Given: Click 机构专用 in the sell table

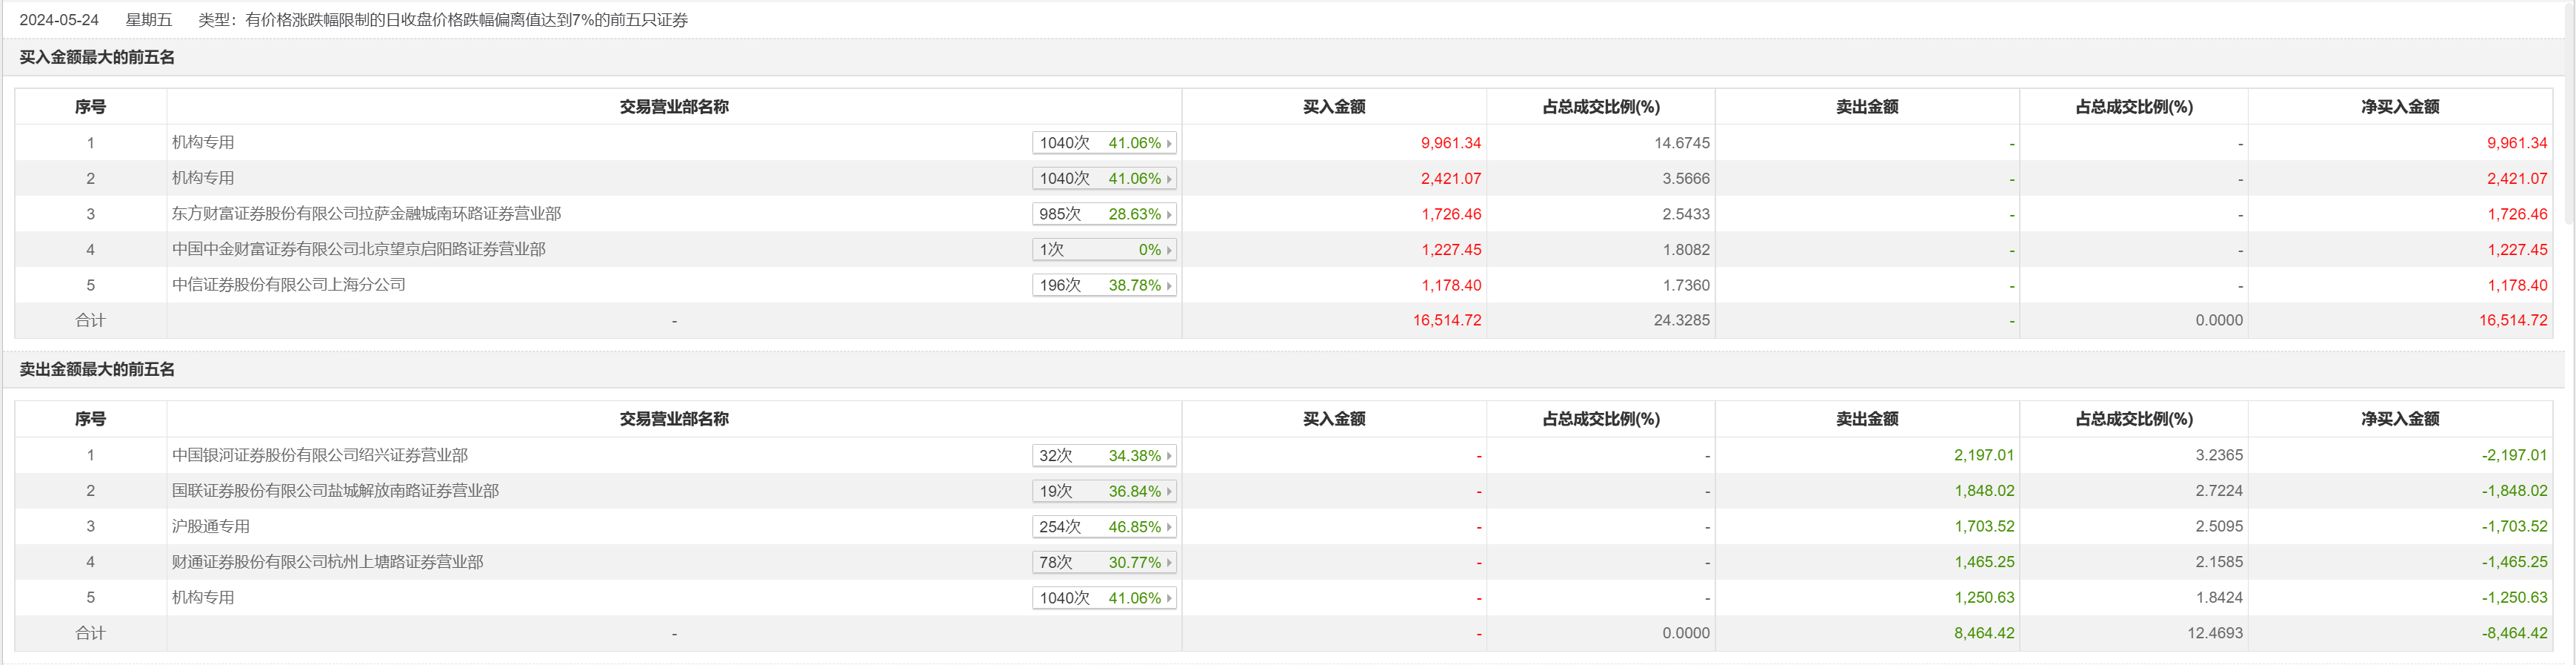Looking at the screenshot, I should point(203,597).
